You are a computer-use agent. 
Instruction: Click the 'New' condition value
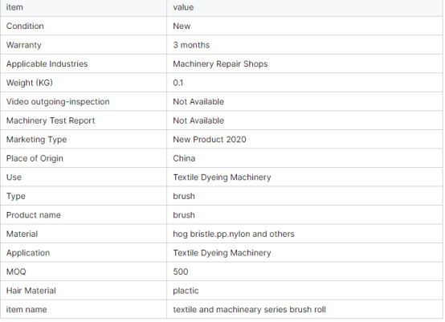coord(182,26)
